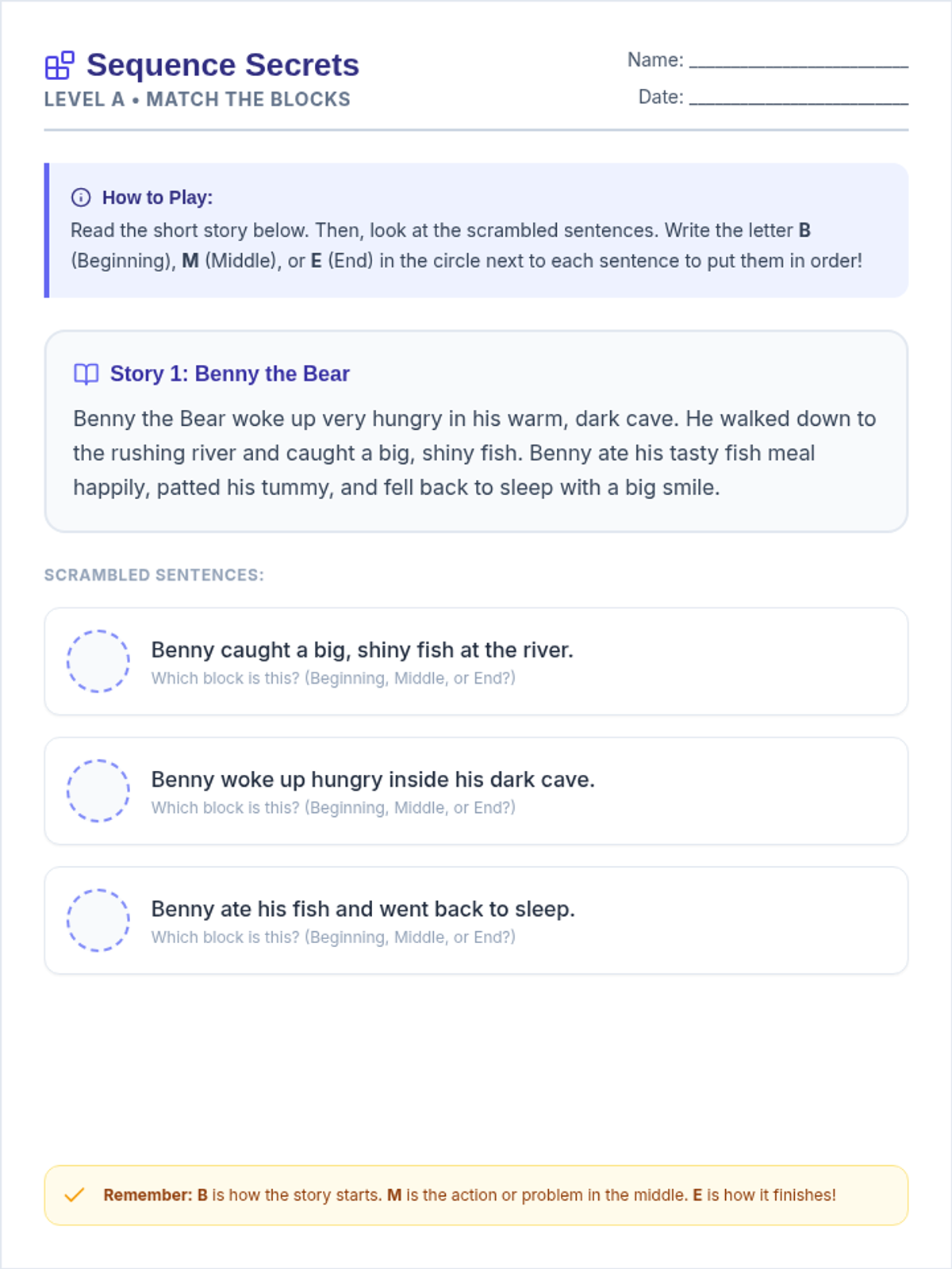Image resolution: width=952 pixels, height=1269 pixels.
Task: Select the answer circle for 'Benny caught a big, shiny fish'
Action: point(98,661)
